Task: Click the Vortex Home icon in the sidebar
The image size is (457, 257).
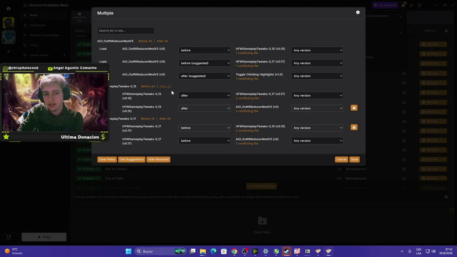Action: [9, 9]
